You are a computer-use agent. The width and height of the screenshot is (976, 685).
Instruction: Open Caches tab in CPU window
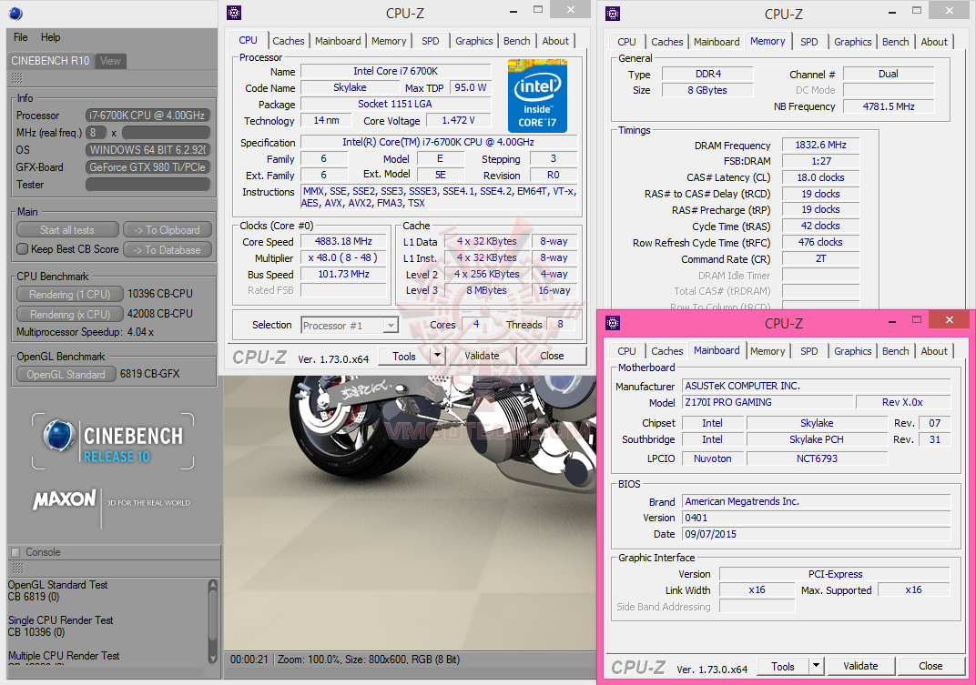(x=289, y=41)
